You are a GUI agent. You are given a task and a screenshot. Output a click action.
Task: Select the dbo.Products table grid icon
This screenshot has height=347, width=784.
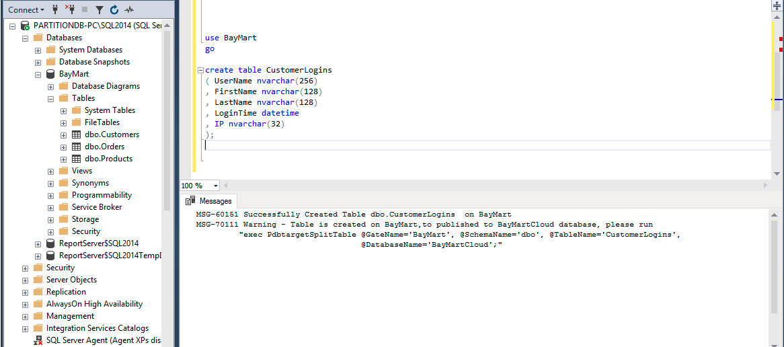(76, 159)
